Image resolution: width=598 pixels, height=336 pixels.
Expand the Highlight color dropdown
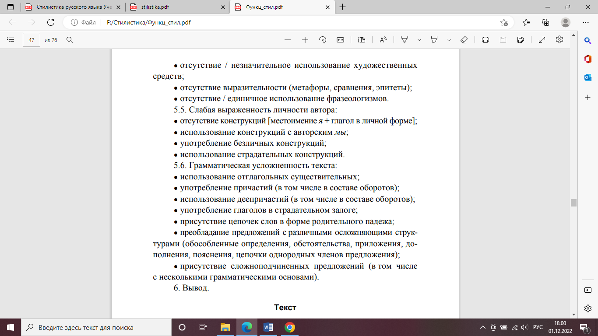(x=449, y=40)
